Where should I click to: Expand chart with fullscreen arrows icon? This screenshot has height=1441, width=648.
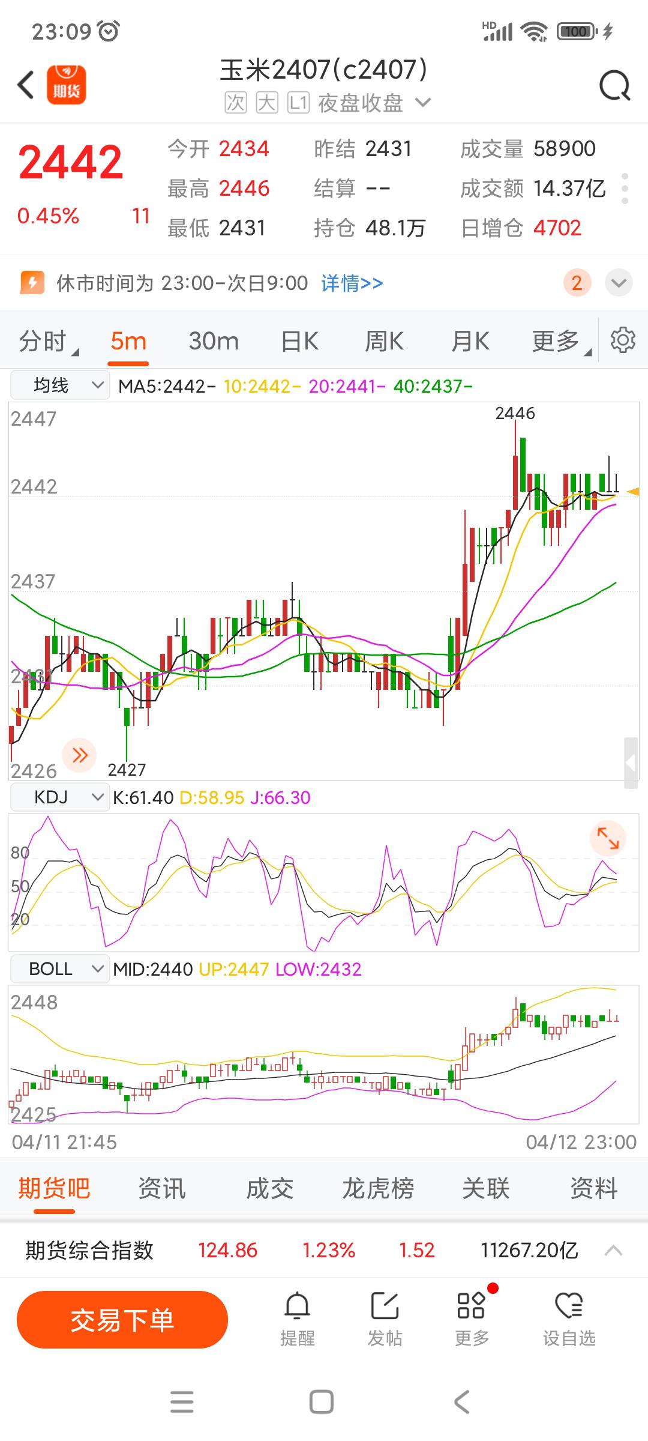pos(608,838)
